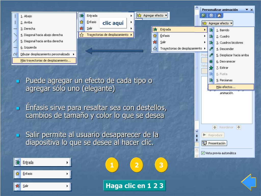Click star icon beside Cuadro effect
Viewport: 261px width, 196px height.
[211, 36]
